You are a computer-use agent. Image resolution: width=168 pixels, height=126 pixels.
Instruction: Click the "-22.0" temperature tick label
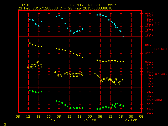coord(149,34)
